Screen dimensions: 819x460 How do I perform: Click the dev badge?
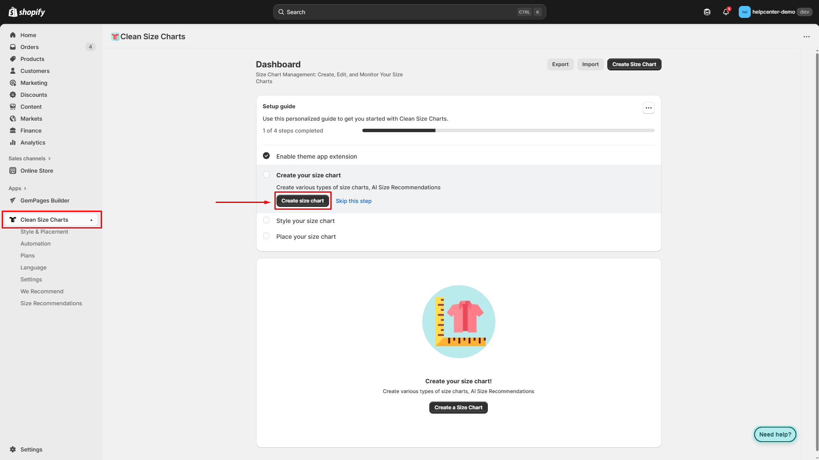pos(804,12)
